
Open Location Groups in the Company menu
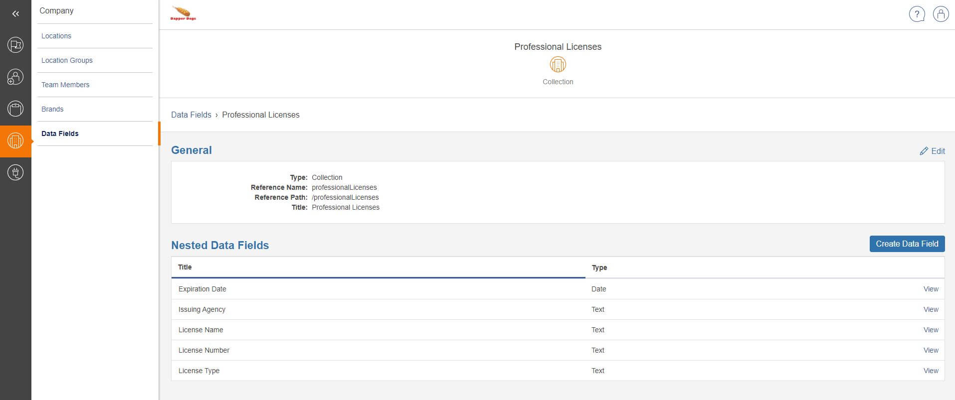pos(67,60)
